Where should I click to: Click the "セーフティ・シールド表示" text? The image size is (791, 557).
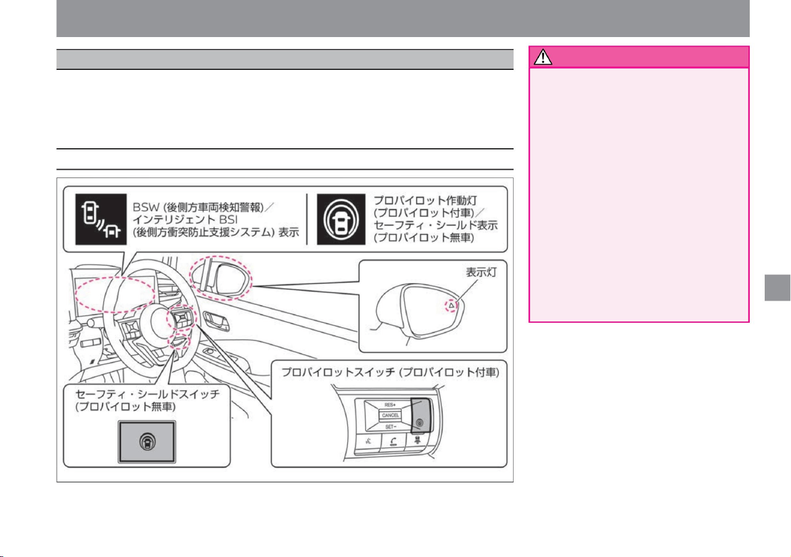coord(435,225)
